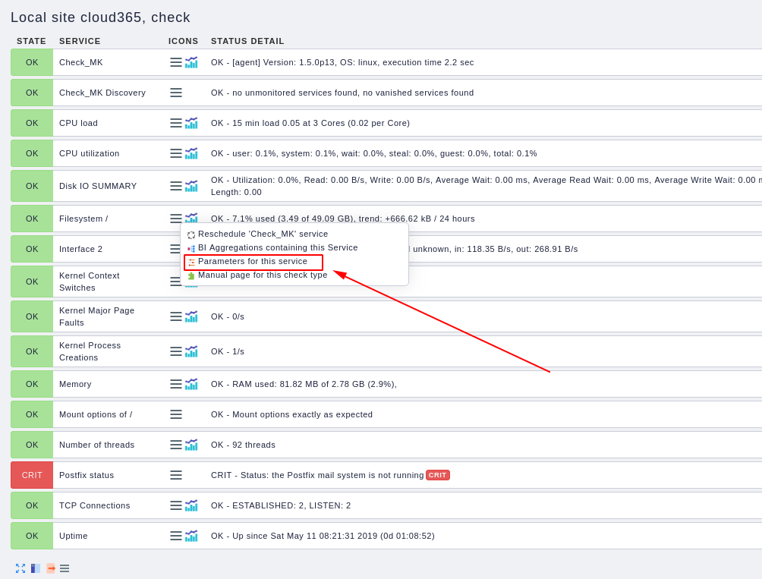Click fullscreen expand arrows icon at bottom
Image resolution: width=762 pixels, height=579 pixels.
[20, 568]
